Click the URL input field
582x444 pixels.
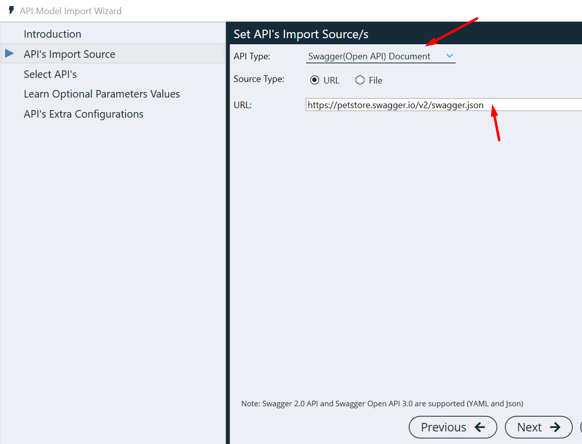click(x=444, y=105)
